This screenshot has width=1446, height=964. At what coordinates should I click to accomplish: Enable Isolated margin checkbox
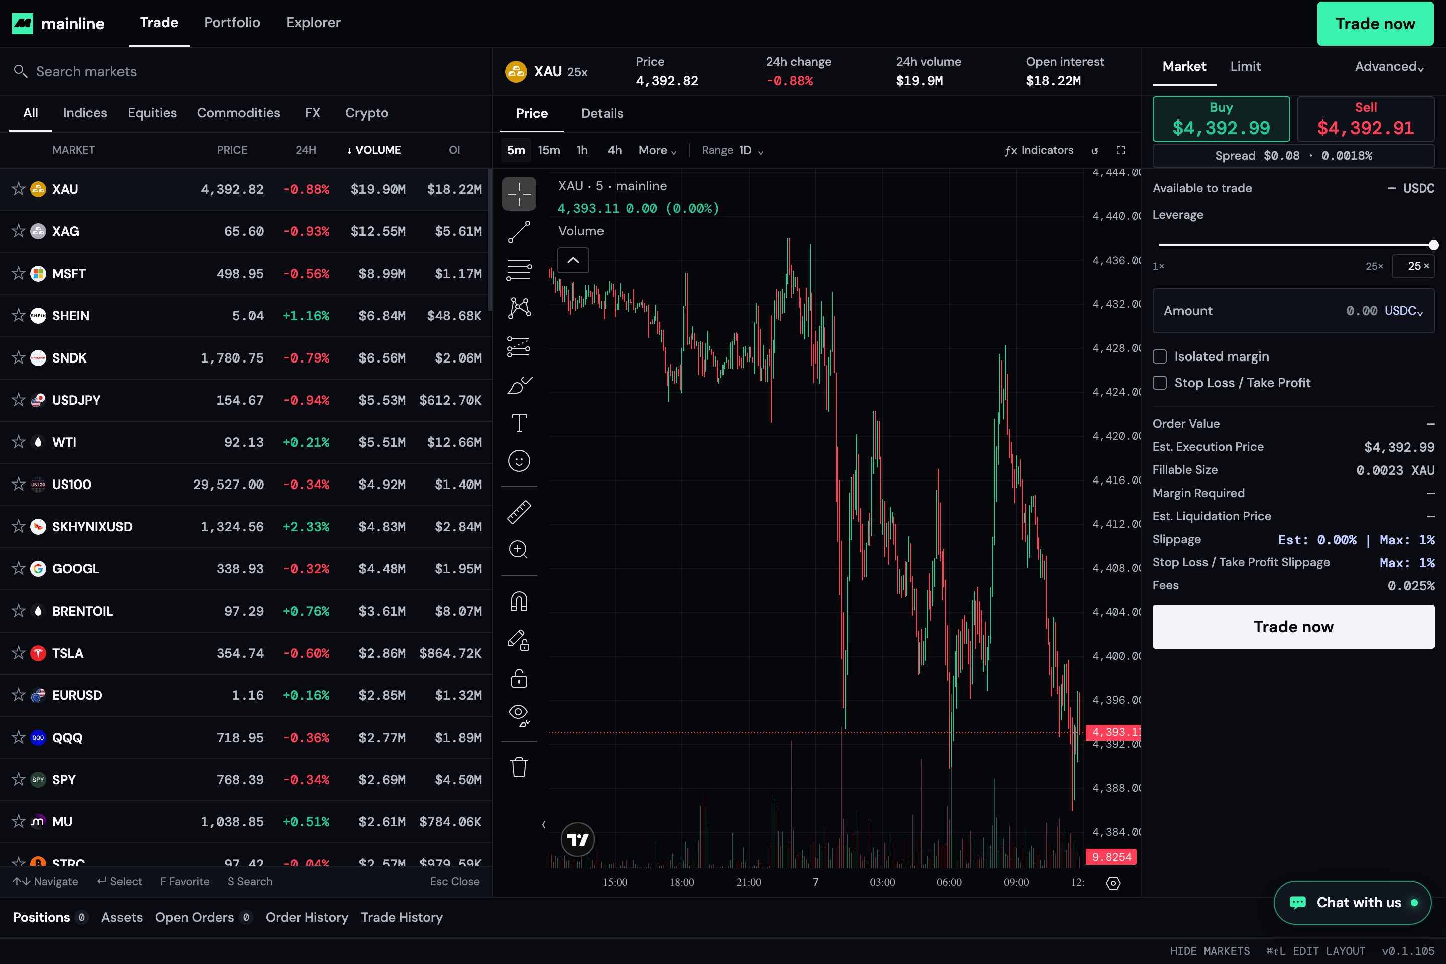coord(1159,356)
